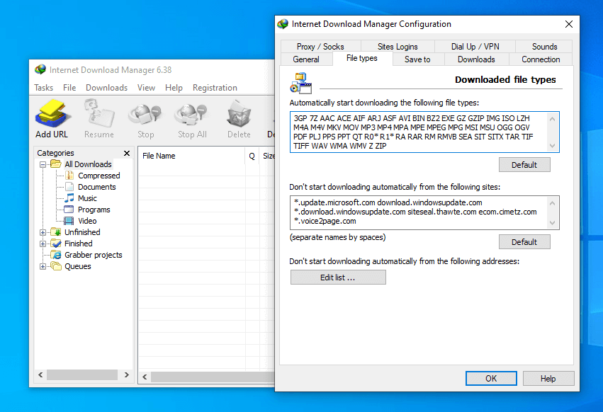Click the Documents category icon
The height and width of the screenshot is (412, 603).
click(x=69, y=187)
